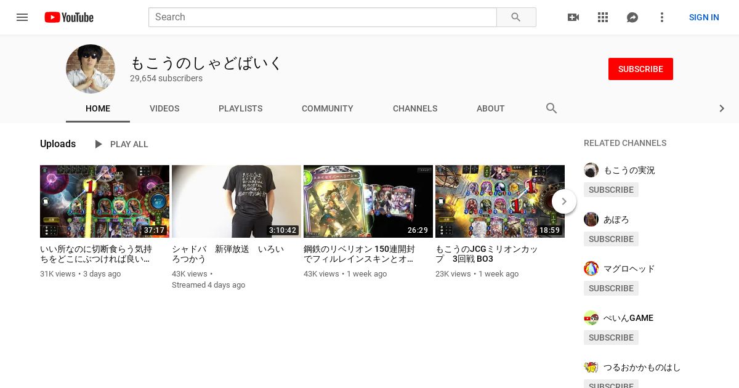Open the three-dot settings menu

tap(662, 17)
